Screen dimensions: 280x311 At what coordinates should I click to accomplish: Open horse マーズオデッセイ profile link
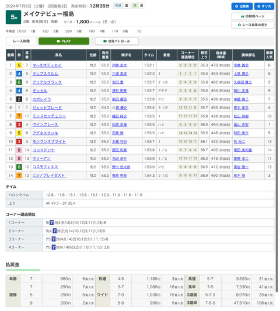coord(47,65)
